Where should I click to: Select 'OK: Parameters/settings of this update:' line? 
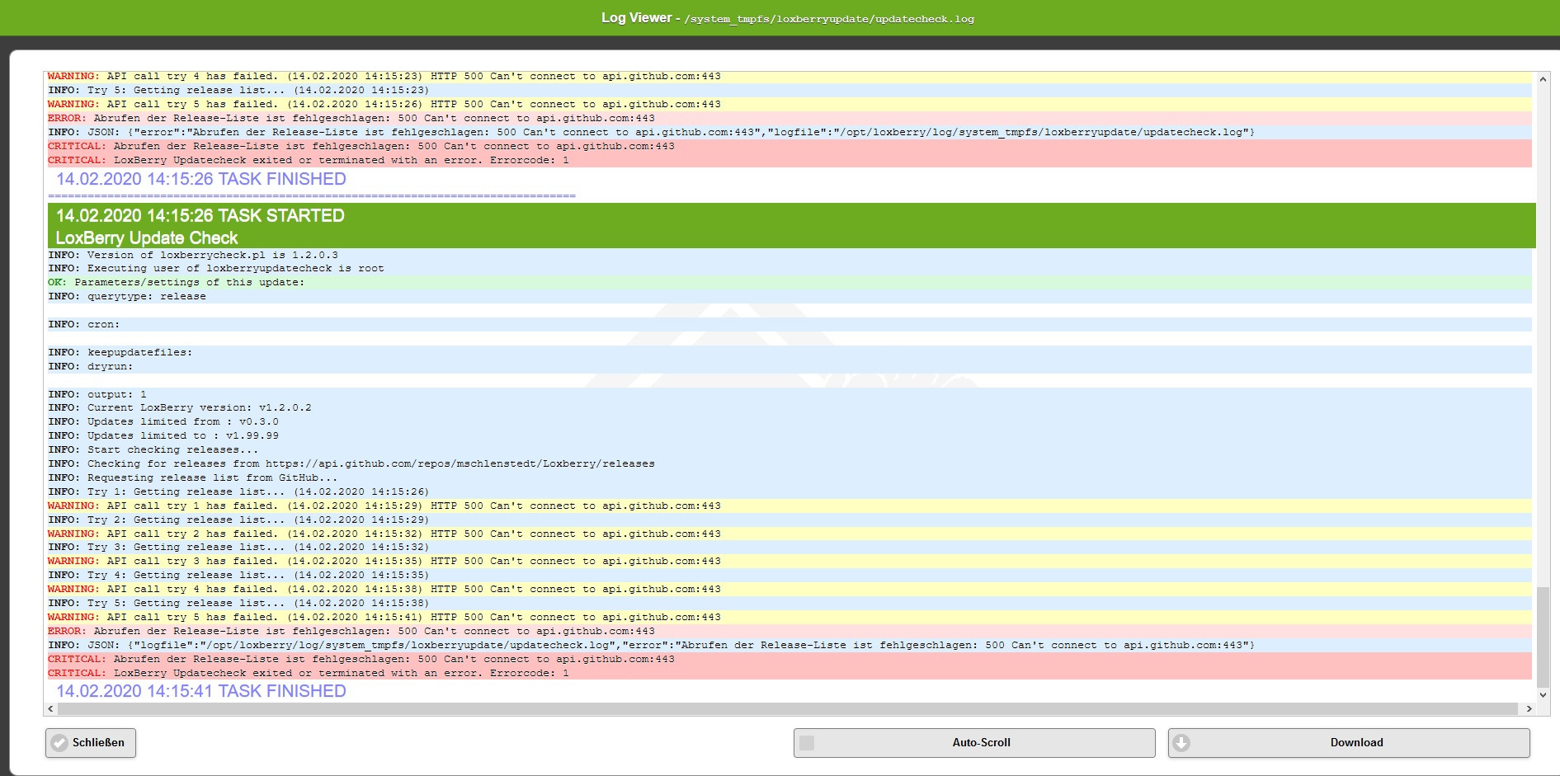(789, 282)
